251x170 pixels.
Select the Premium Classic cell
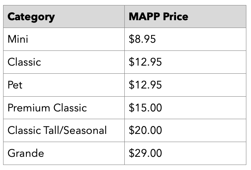pos(64,108)
